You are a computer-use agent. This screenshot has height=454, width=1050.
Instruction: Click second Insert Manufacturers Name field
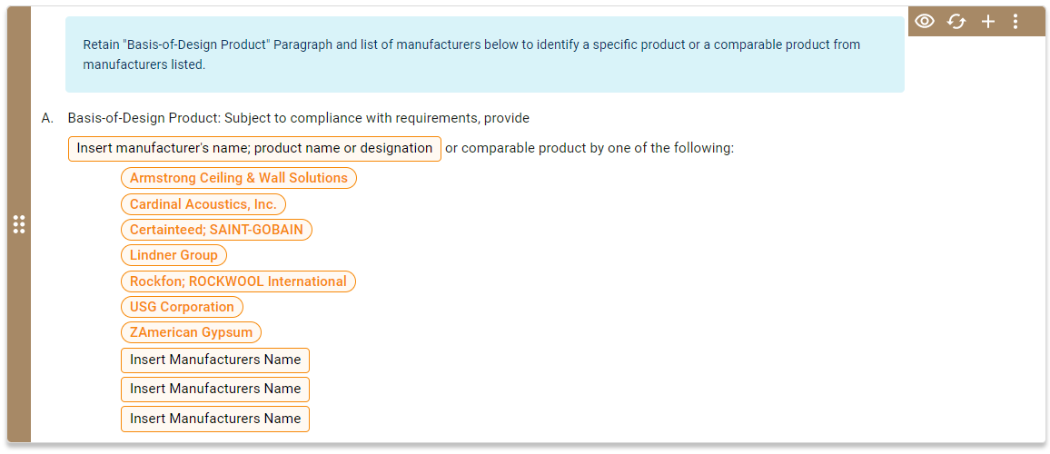click(215, 389)
